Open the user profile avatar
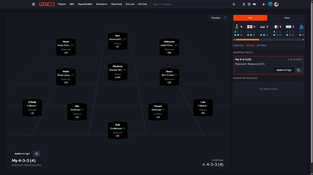Image resolution: width=313 pixels, height=175 pixels. (x=276, y=4)
